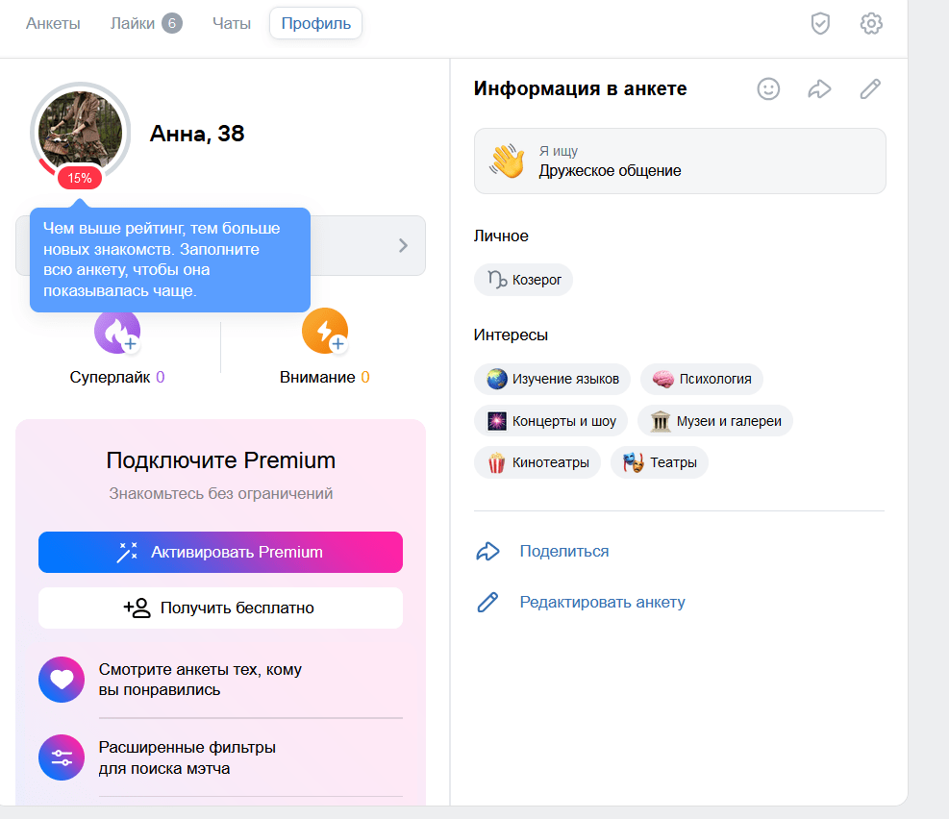Select the Дружеское общение search goal card
The image size is (949, 819).
click(x=679, y=161)
